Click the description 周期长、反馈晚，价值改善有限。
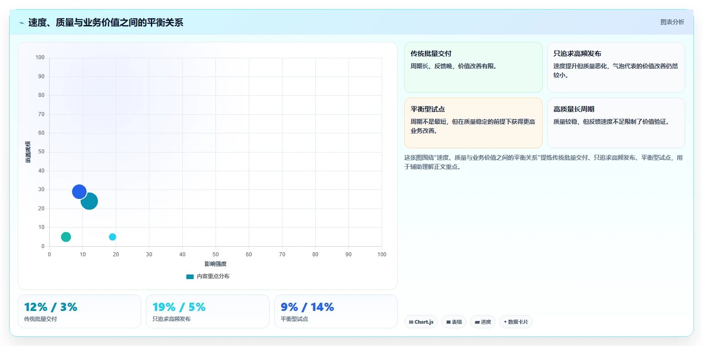 (x=455, y=66)
